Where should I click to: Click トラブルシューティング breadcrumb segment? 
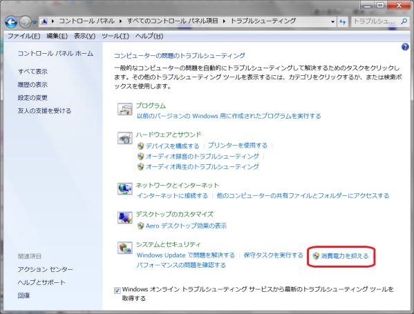pyautogui.click(x=263, y=21)
